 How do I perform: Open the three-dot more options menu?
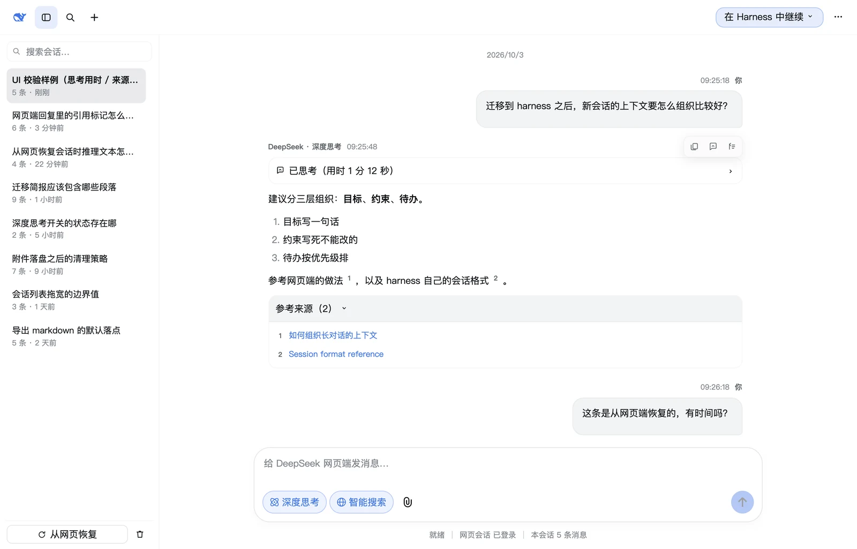838,17
